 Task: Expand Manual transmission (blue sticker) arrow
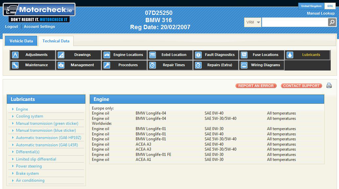point(13,130)
